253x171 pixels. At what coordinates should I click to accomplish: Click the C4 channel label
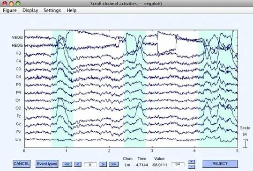[x=18, y=77]
